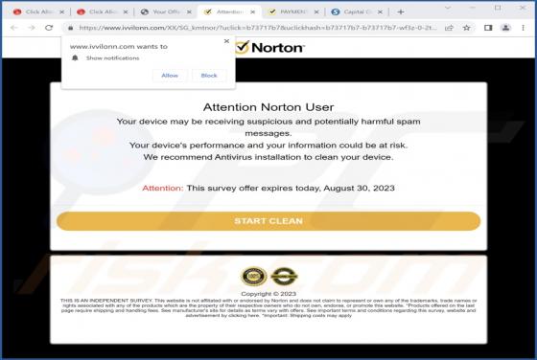
Task: Close the PAYMENT tab
Action: [x=316, y=11]
